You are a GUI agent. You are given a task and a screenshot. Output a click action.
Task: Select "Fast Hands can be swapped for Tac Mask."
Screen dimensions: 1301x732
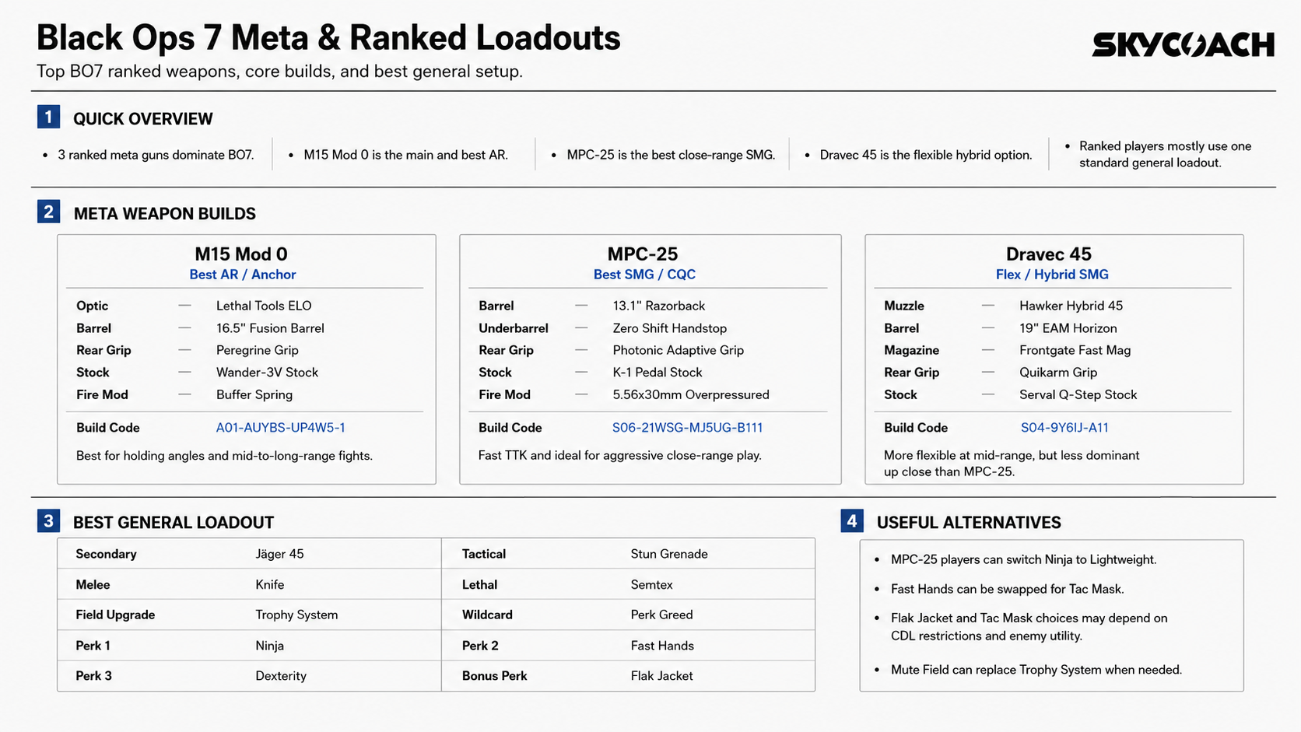point(1008,589)
